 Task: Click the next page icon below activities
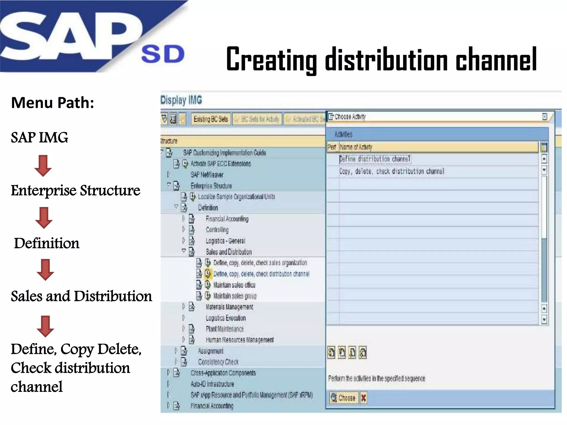click(x=352, y=353)
